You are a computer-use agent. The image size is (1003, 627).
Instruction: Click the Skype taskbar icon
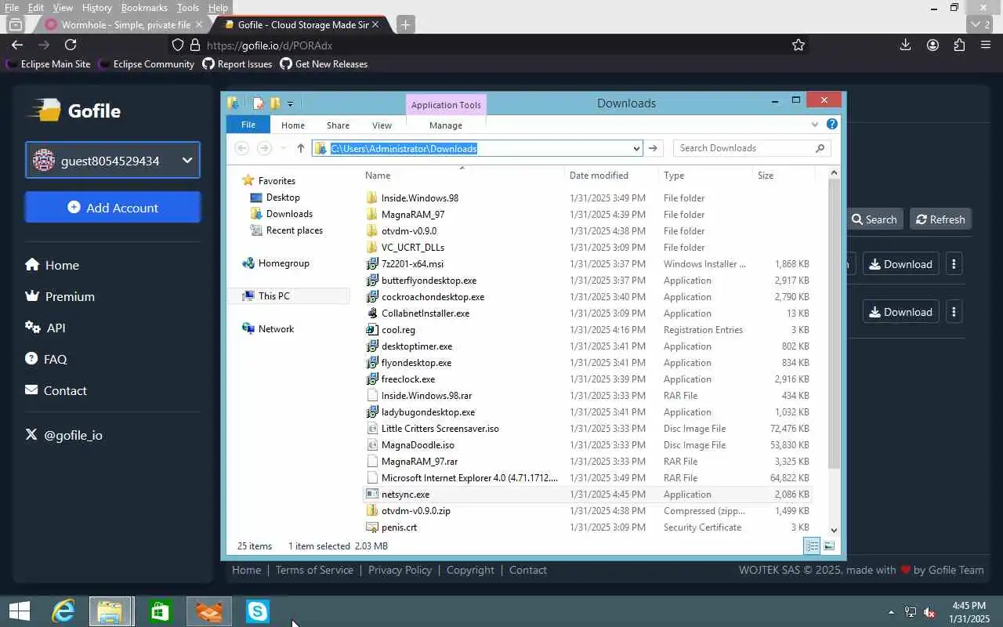(x=258, y=611)
